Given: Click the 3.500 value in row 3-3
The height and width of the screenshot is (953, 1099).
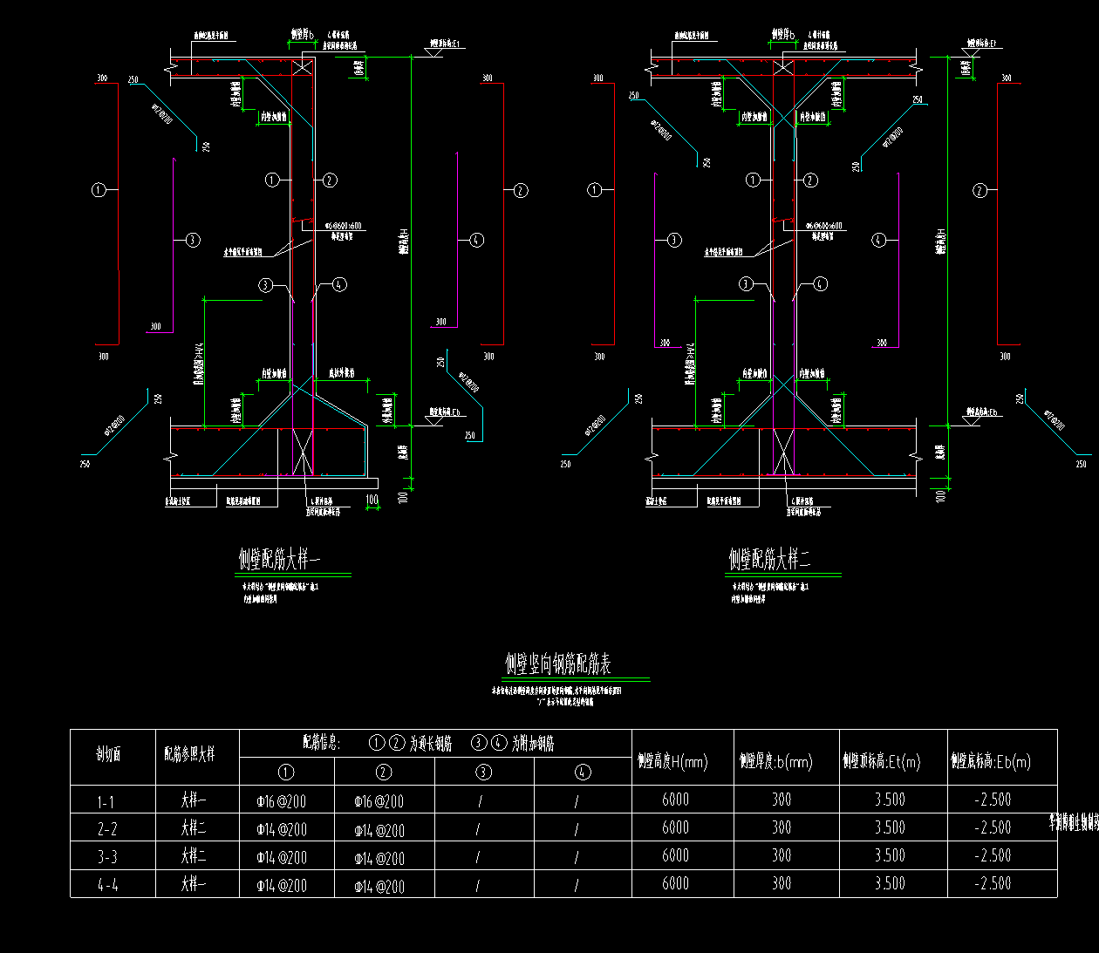Looking at the screenshot, I should (890, 855).
